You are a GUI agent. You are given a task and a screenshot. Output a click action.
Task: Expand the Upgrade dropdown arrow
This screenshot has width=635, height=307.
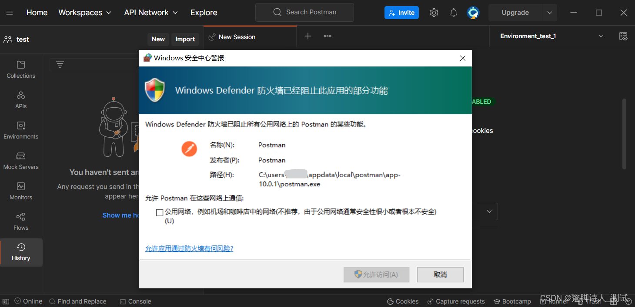pyautogui.click(x=550, y=13)
